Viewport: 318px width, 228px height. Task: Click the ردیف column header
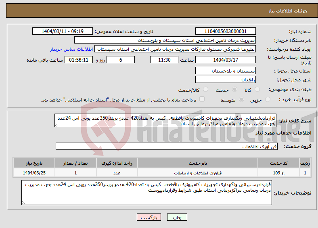pos(305,163)
